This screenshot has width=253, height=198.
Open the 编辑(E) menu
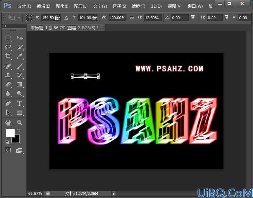pyautogui.click(x=44, y=6)
